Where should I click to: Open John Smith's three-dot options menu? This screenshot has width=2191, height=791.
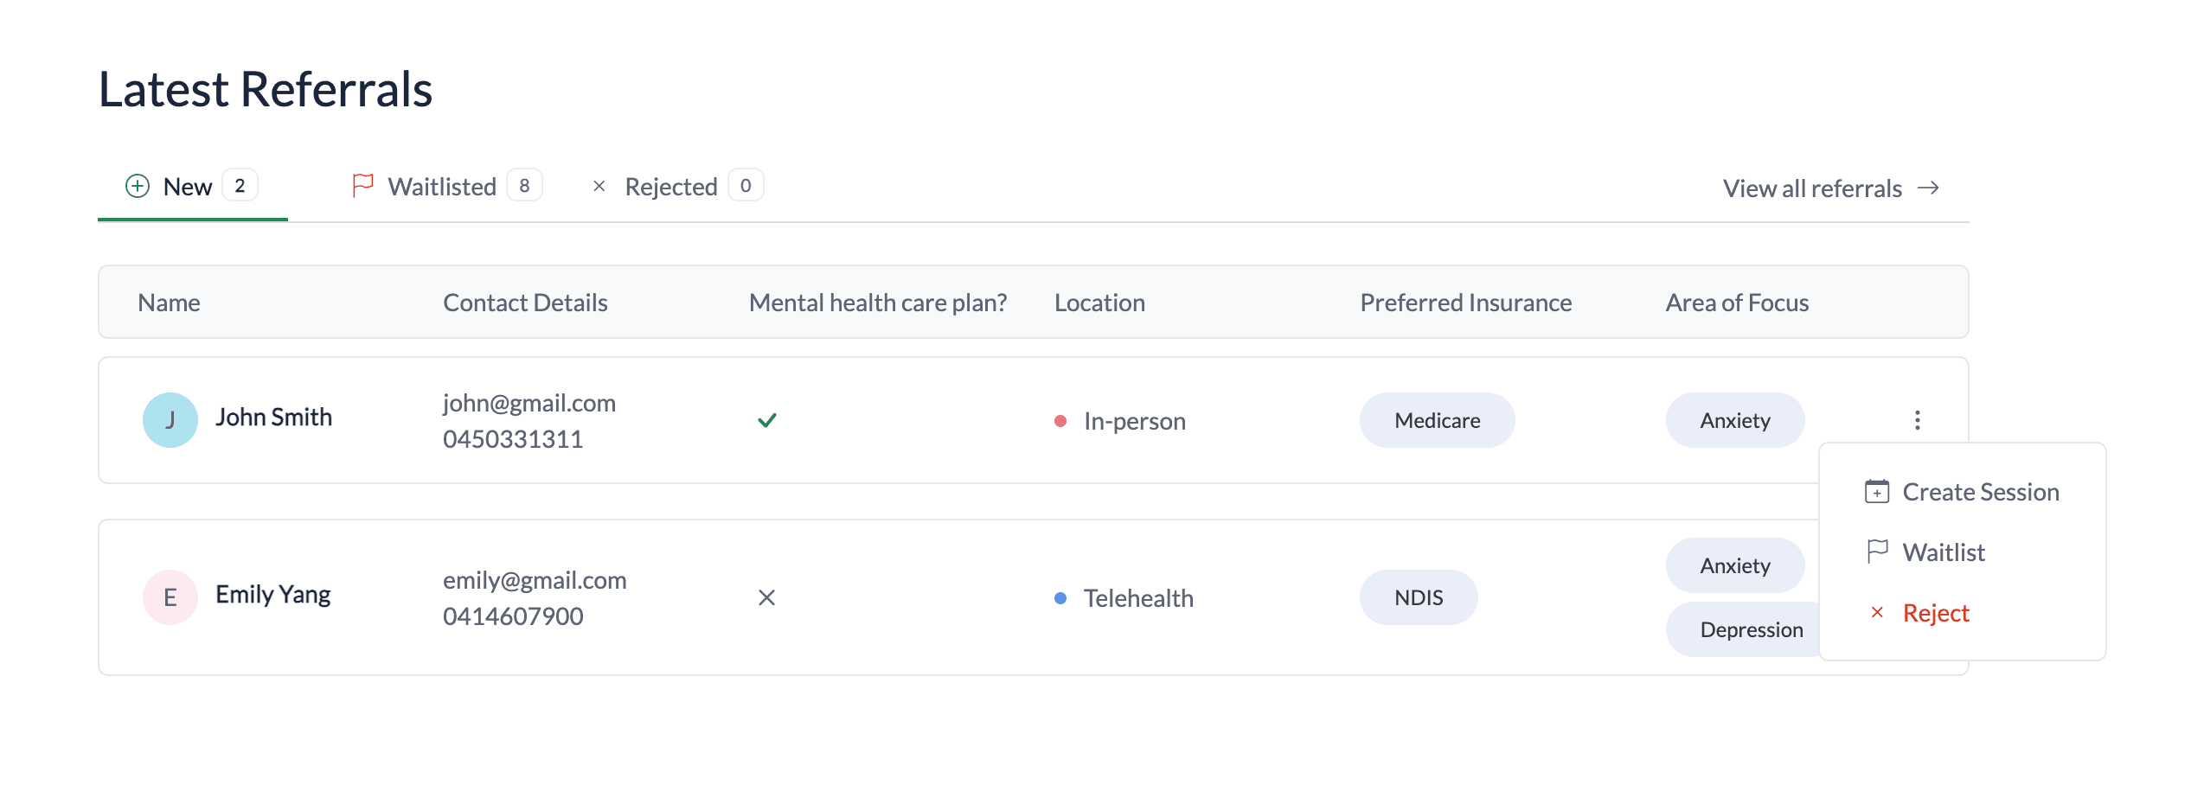[x=1918, y=420]
